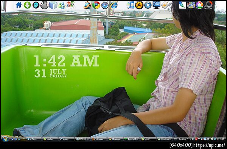
Task: Expand hidden tray icons arrow
Action: tap(191, 139)
